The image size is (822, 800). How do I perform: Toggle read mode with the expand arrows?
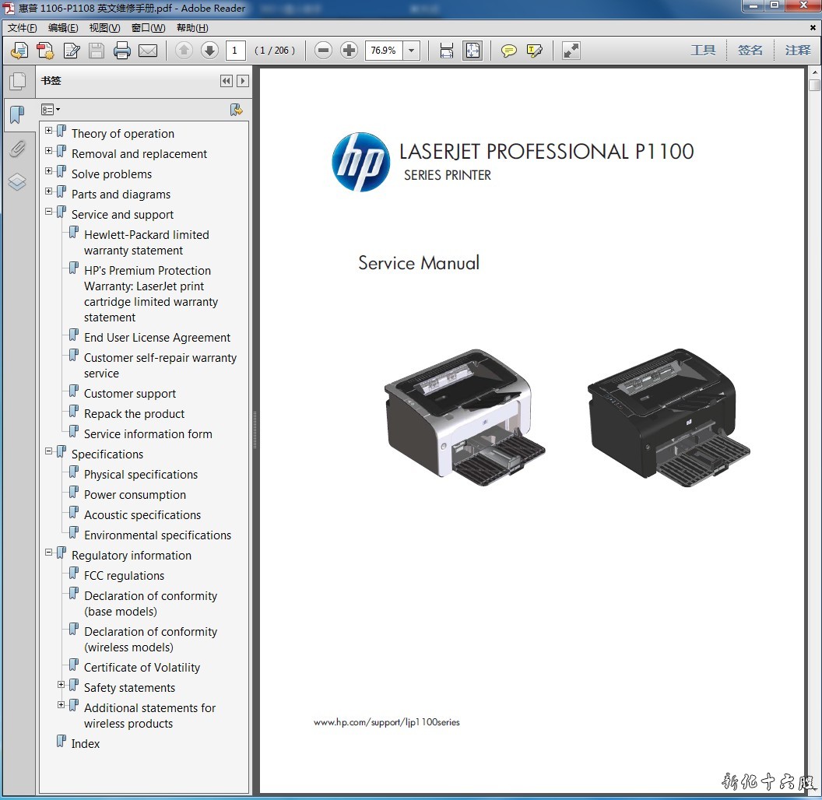[571, 51]
